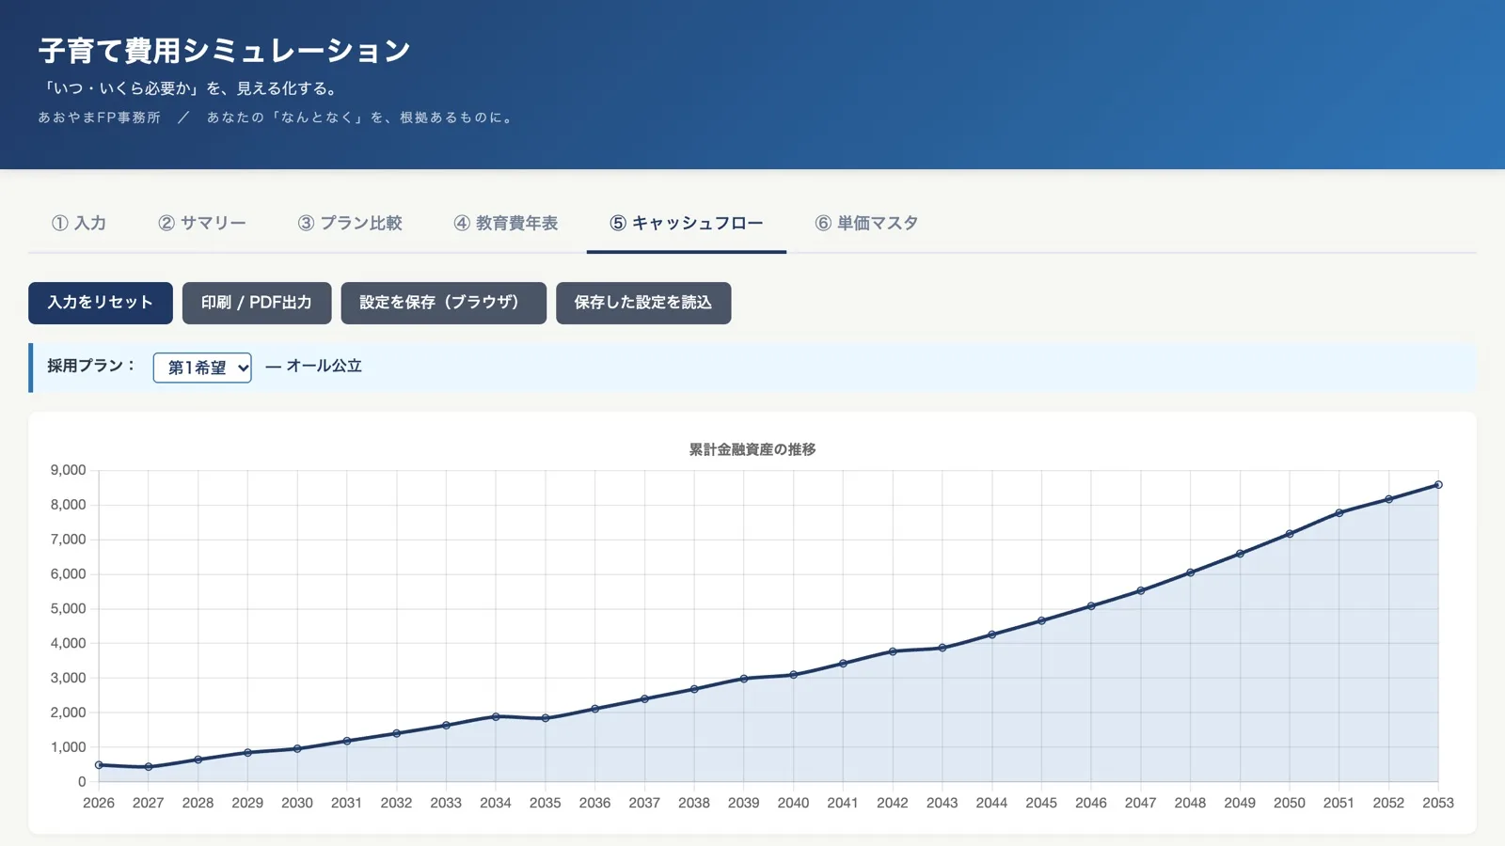Select the 2040 data point on chart
The height and width of the screenshot is (846, 1505).
pos(794,675)
